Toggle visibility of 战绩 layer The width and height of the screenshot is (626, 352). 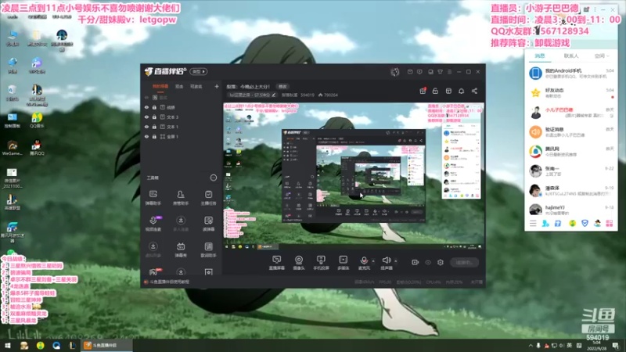tap(146, 107)
